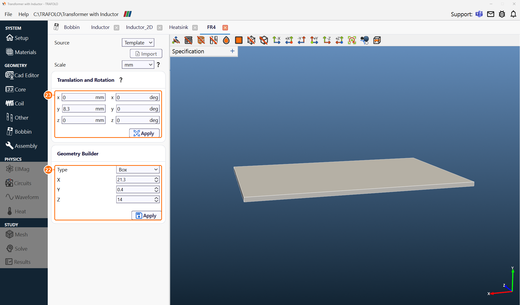Viewport: 520px width, 305px height.
Task: Open email support envelope icon
Action: coord(491,14)
